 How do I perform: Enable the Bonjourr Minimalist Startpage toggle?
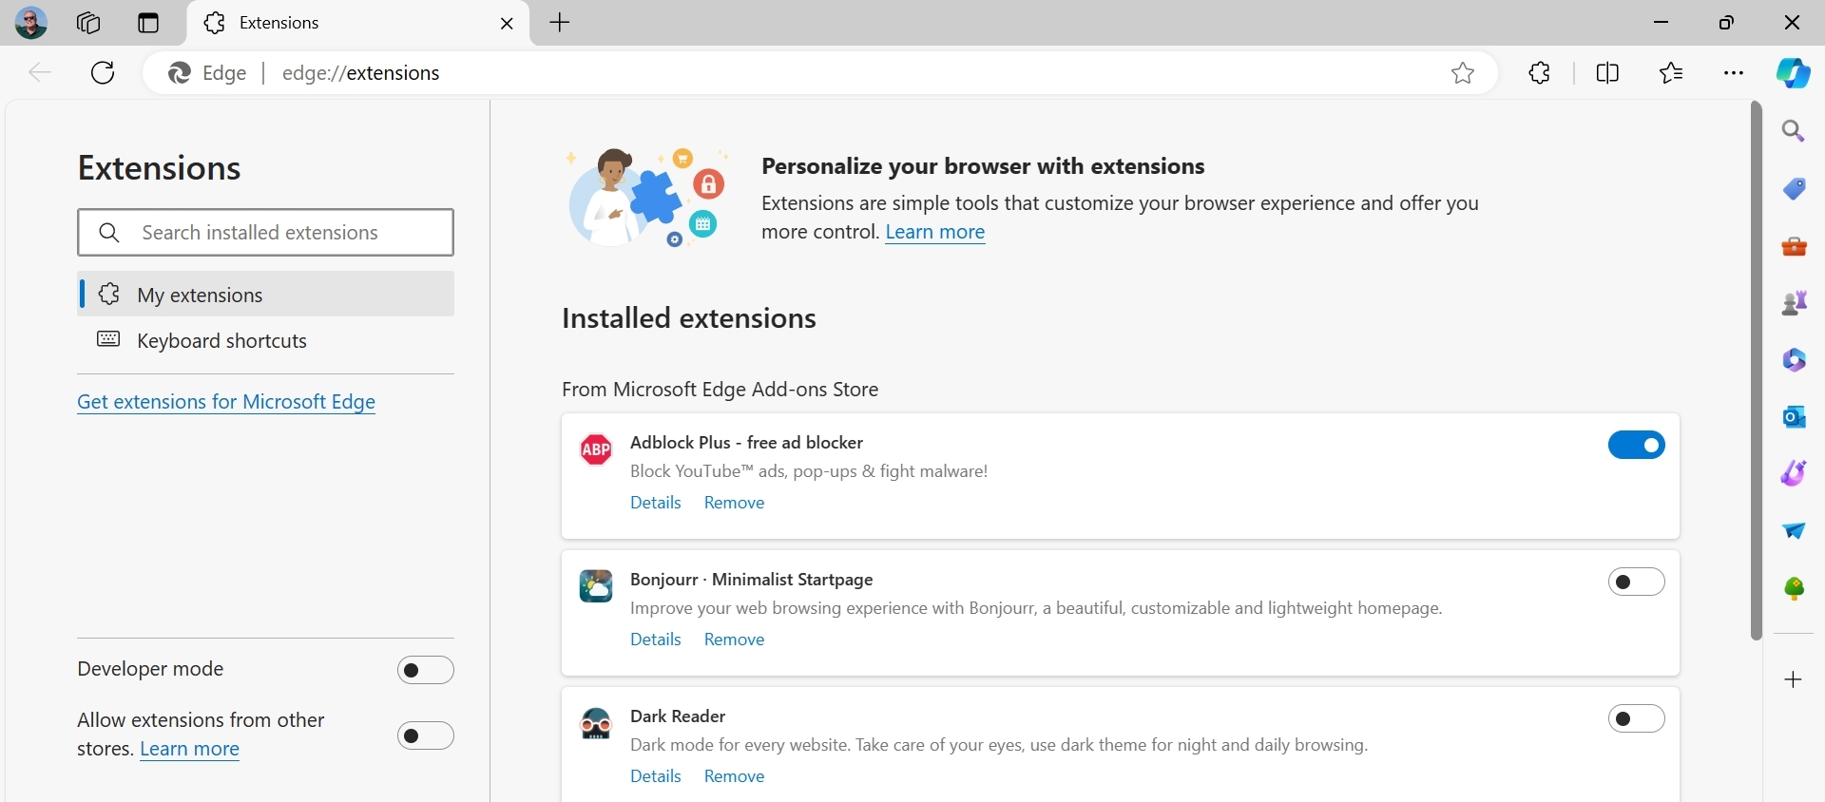click(x=1636, y=582)
